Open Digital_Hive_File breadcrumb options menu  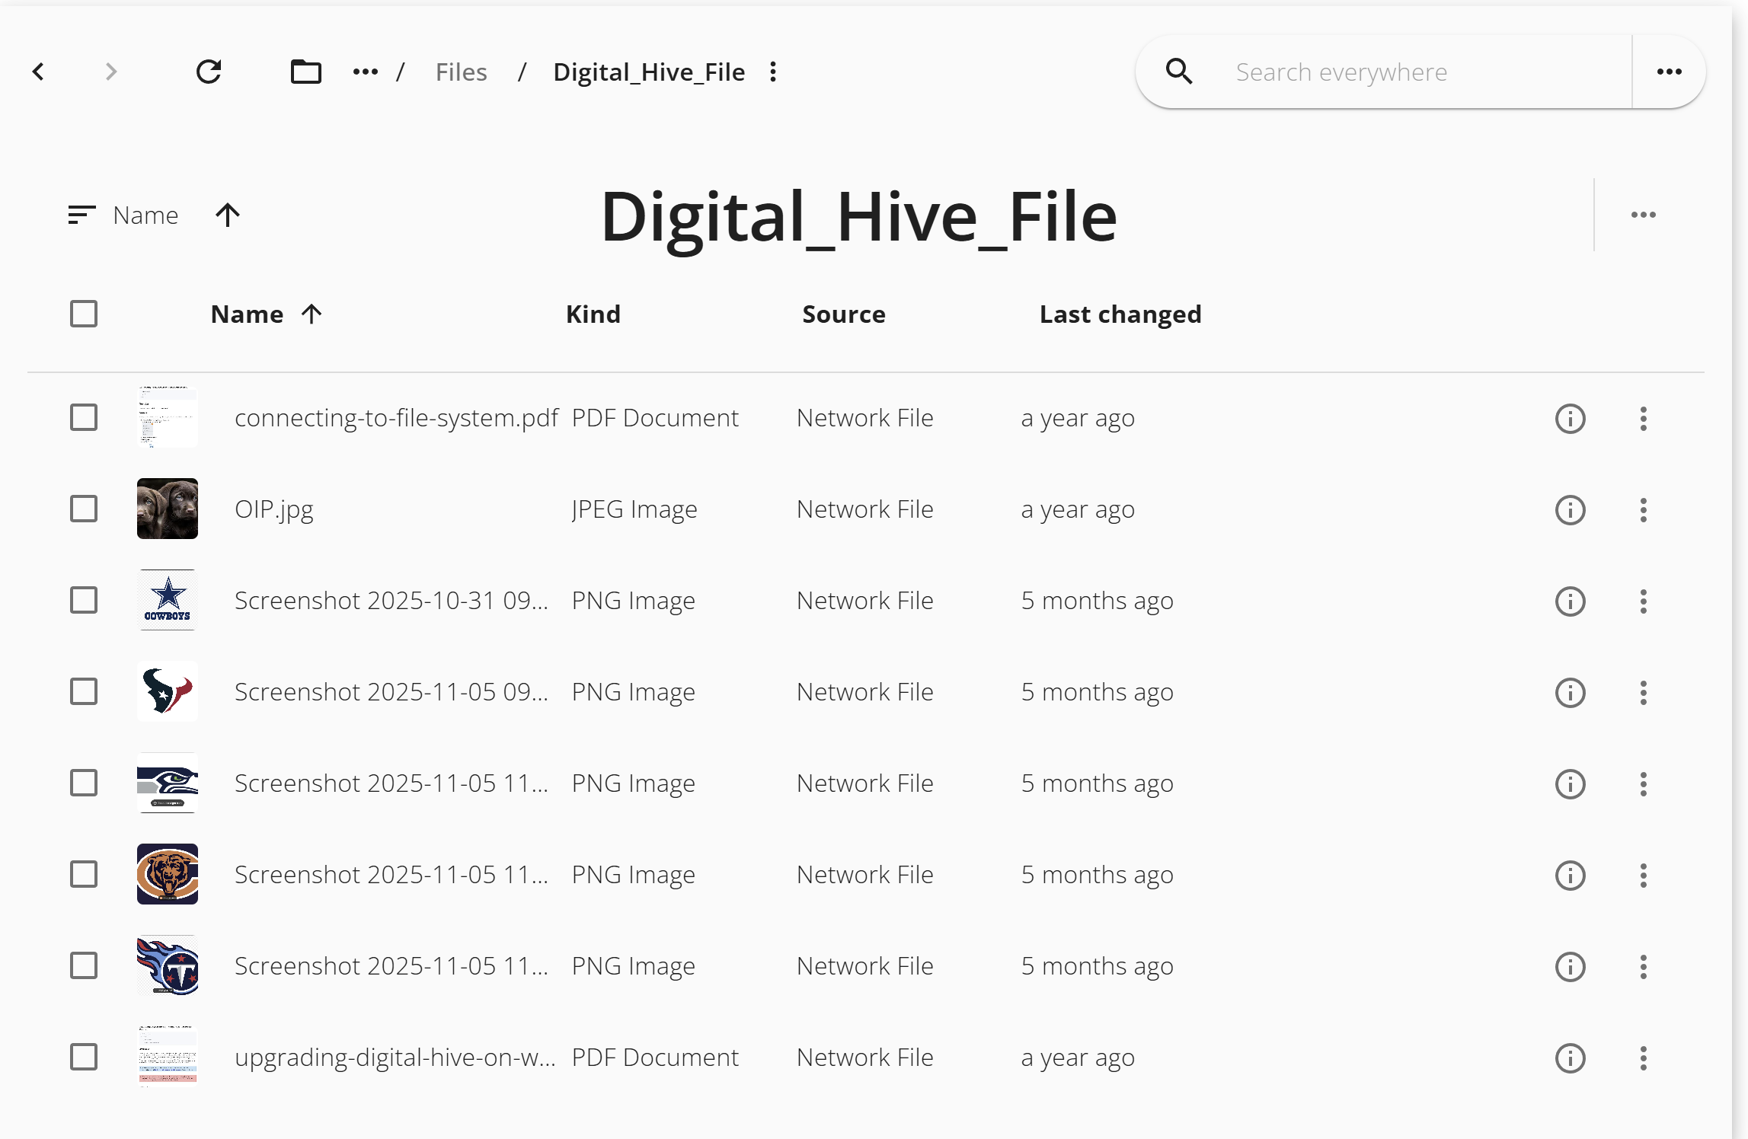pos(773,72)
